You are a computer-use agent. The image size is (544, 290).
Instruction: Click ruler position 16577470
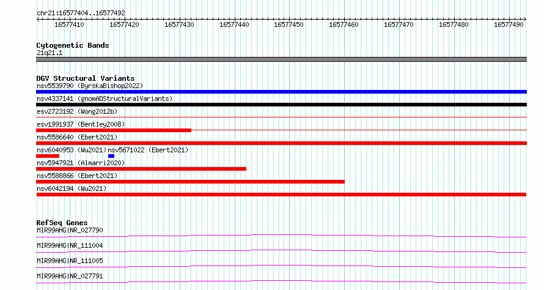tap(399, 24)
